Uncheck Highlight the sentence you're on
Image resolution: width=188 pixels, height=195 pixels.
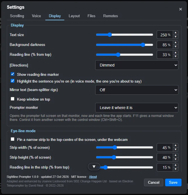tap(13, 81)
